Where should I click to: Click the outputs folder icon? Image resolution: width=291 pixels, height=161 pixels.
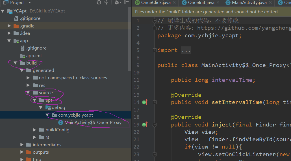click(x=29, y=152)
